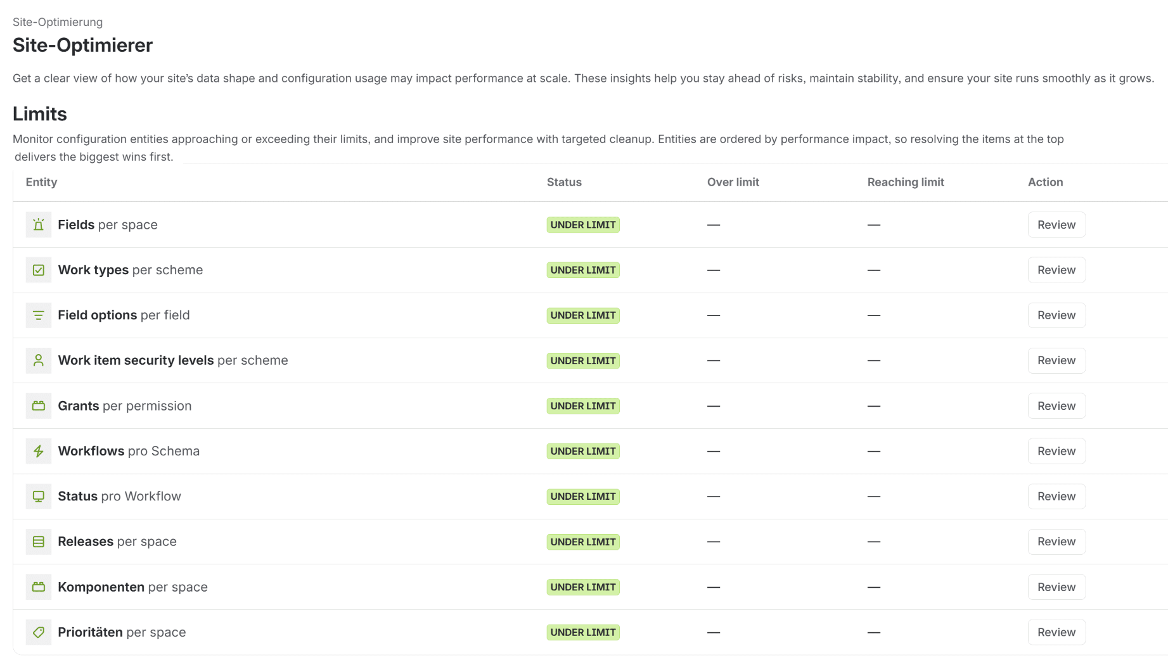1168x667 pixels.
Task: Click the Komponenten per space icon
Action: [39, 587]
